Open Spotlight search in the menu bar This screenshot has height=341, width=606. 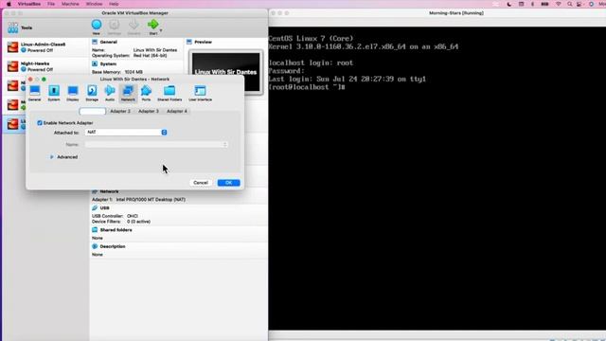coord(570,4)
